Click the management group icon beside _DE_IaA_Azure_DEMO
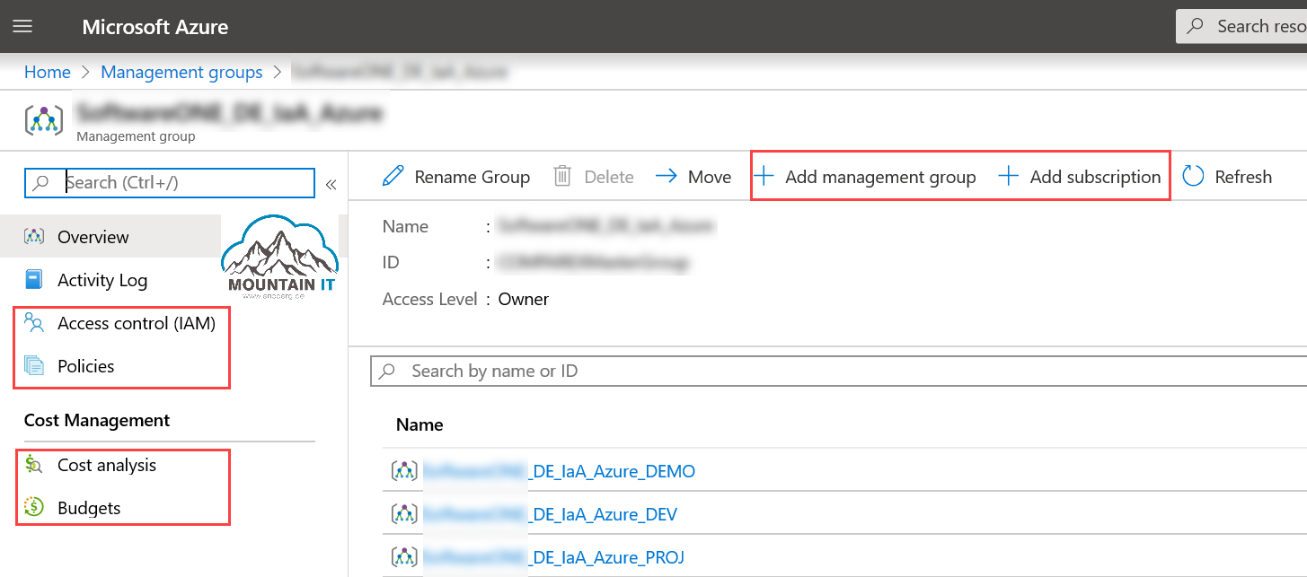Image resolution: width=1307 pixels, height=577 pixels. pos(404,470)
